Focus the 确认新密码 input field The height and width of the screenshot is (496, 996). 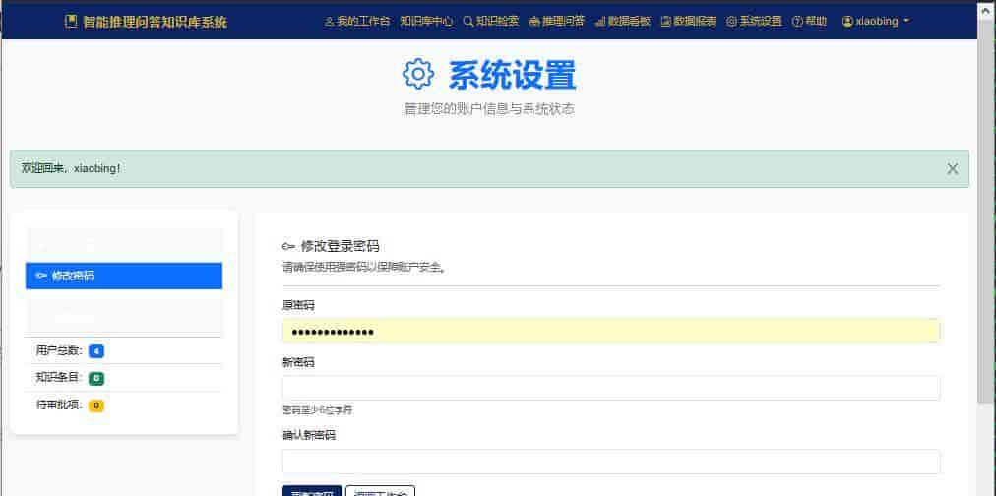click(611, 462)
